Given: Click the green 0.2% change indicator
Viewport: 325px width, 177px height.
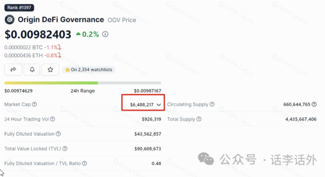Looking at the screenshot, I should (x=87, y=34).
